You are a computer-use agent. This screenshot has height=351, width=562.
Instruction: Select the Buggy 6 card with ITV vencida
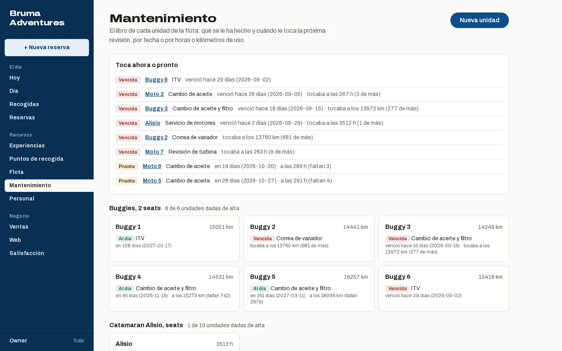pos(444,289)
